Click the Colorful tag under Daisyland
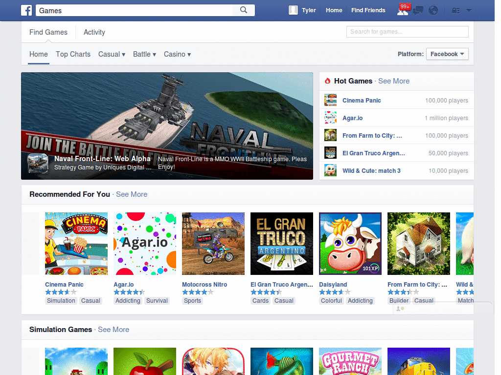501x375 pixels. click(x=331, y=301)
